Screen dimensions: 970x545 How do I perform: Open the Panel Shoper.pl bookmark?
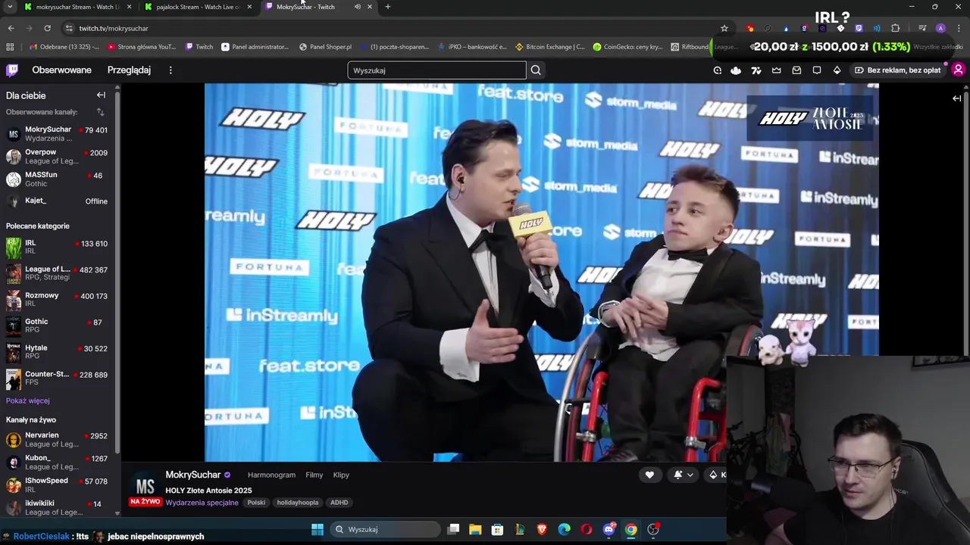(x=325, y=47)
